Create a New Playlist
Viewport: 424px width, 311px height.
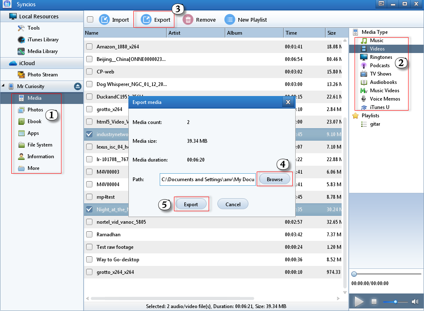[x=245, y=20]
